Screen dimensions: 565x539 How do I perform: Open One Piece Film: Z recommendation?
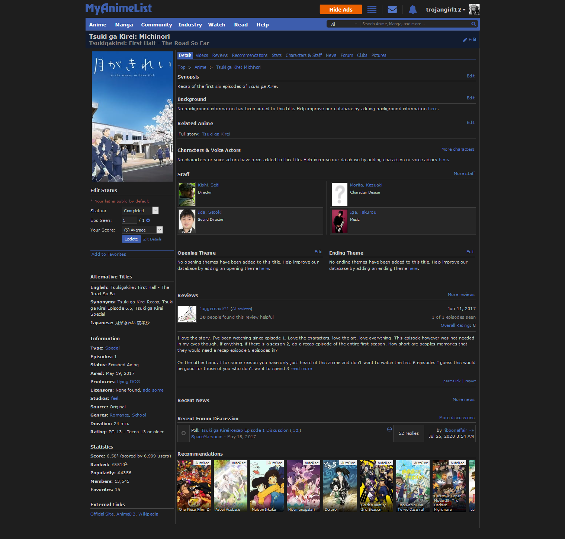click(x=194, y=486)
